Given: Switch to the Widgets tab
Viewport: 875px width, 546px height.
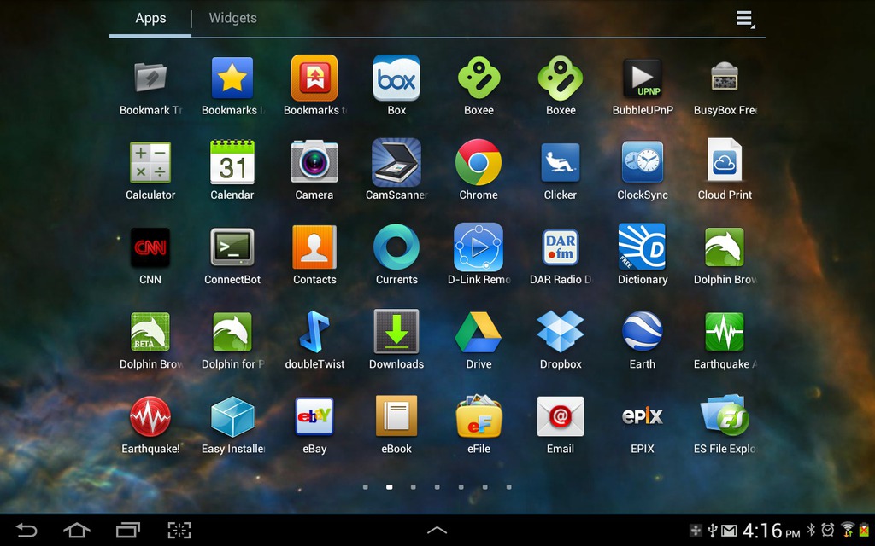Looking at the screenshot, I should point(232,18).
